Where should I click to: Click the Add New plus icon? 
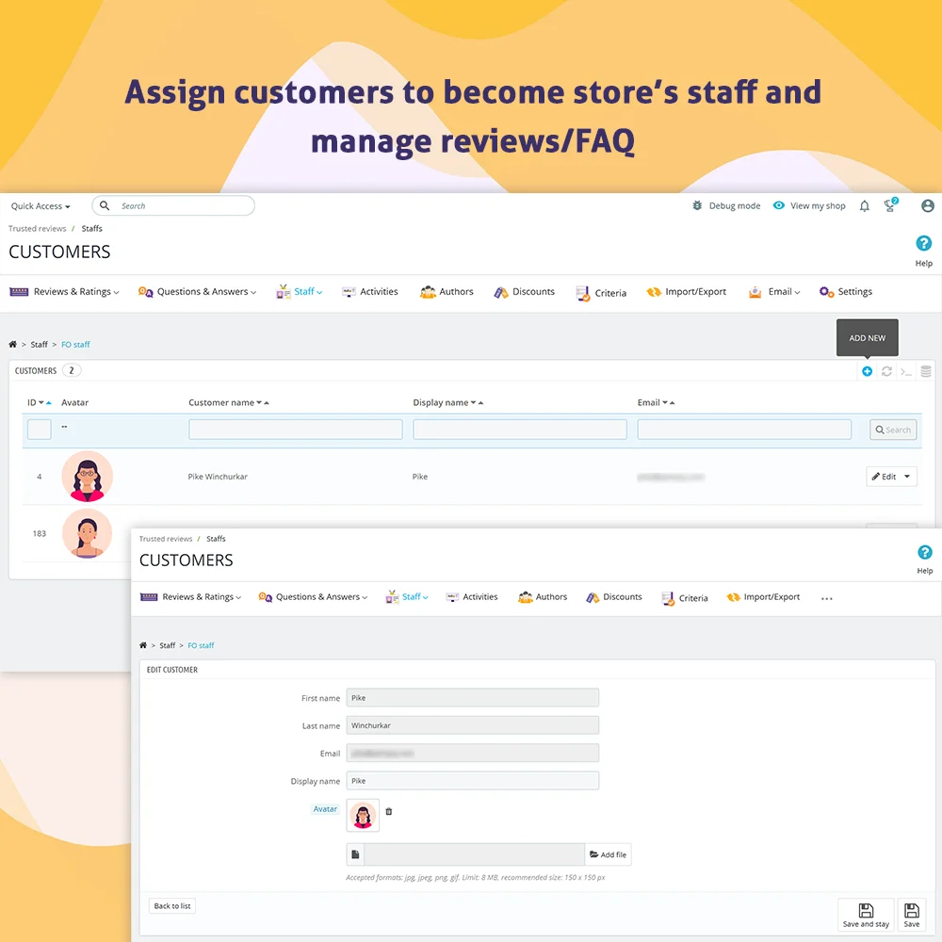[867, 371]
